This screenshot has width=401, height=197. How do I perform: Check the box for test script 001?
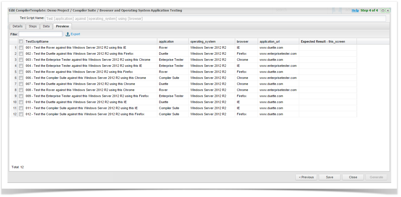point(21,48)
